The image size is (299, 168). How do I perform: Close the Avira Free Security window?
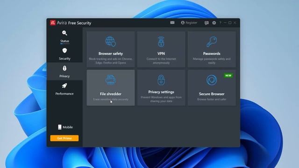pyautogui.click(x=235, y=23)
